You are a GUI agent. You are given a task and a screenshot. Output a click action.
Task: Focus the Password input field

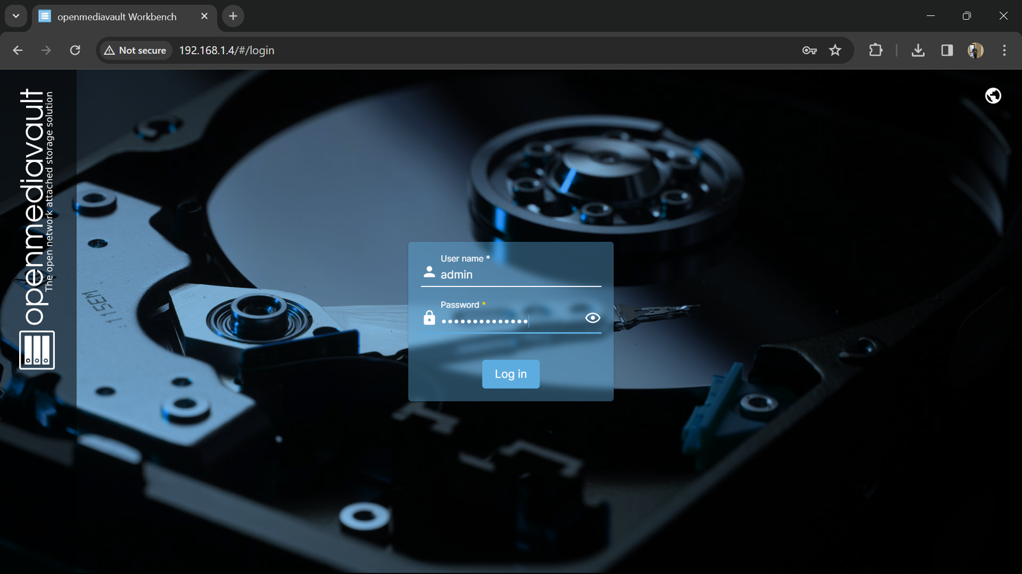click(x=508, y=320)
